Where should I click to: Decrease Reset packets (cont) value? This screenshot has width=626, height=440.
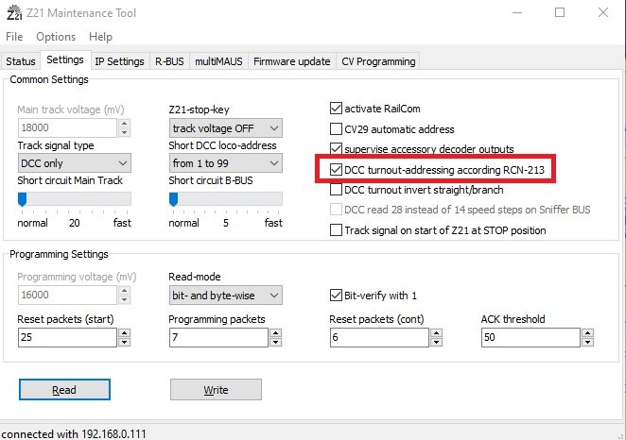click(x=436, y=342)
